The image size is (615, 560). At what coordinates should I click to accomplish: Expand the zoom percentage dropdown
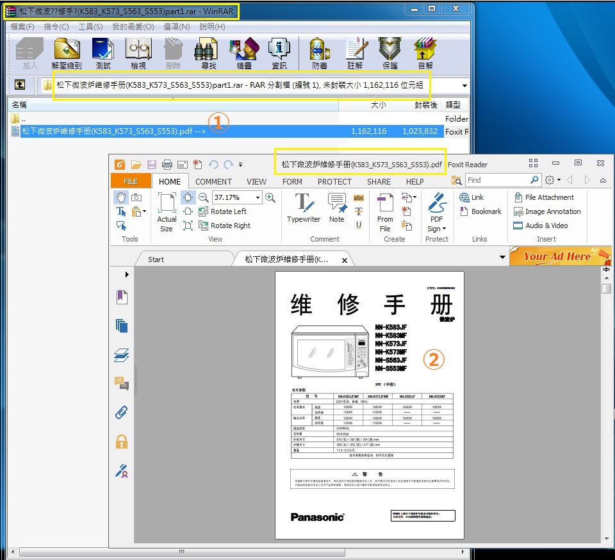pyautogui.click(x=258, y=197)
